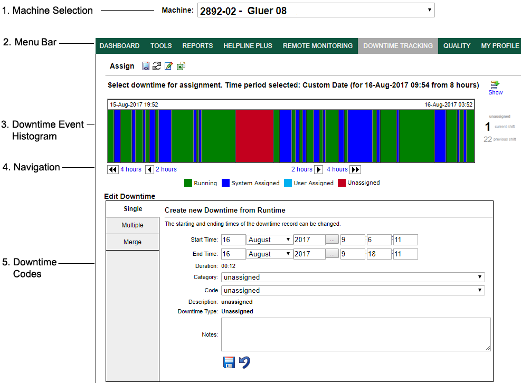
Task: Select the Single tab in Edit Downtime
Action: pyautogui.click(x=132, y=209)
